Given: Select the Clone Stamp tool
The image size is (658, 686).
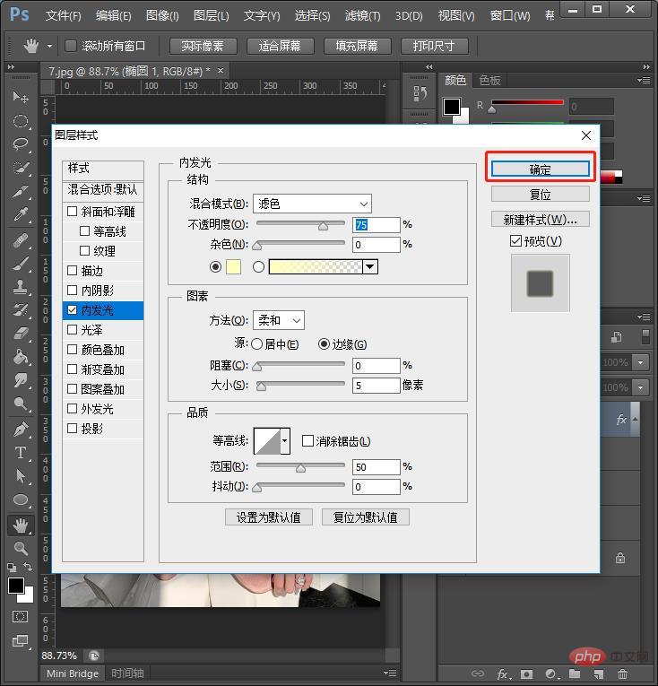Looking at the screenshot, I should pyautogui.click(x=20, y=287).
